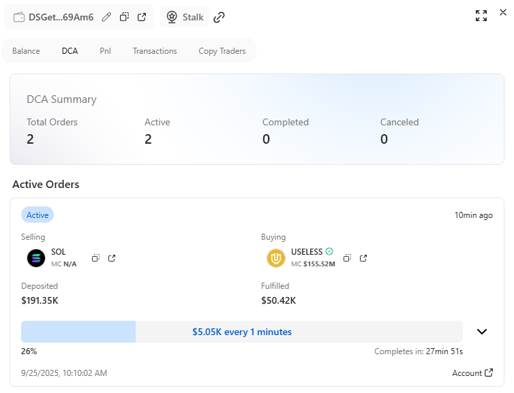Copy share link via chain icon

tap(219, 17)
